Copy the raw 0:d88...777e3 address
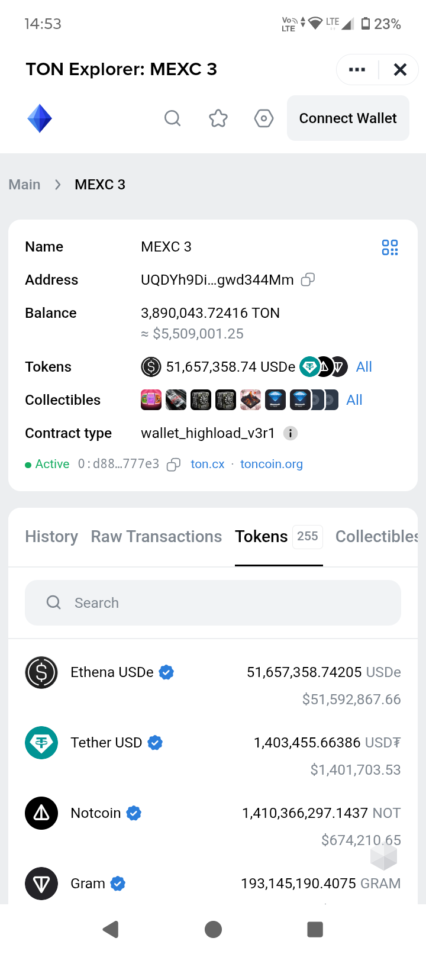426x954 pixels. pos(173,465)
